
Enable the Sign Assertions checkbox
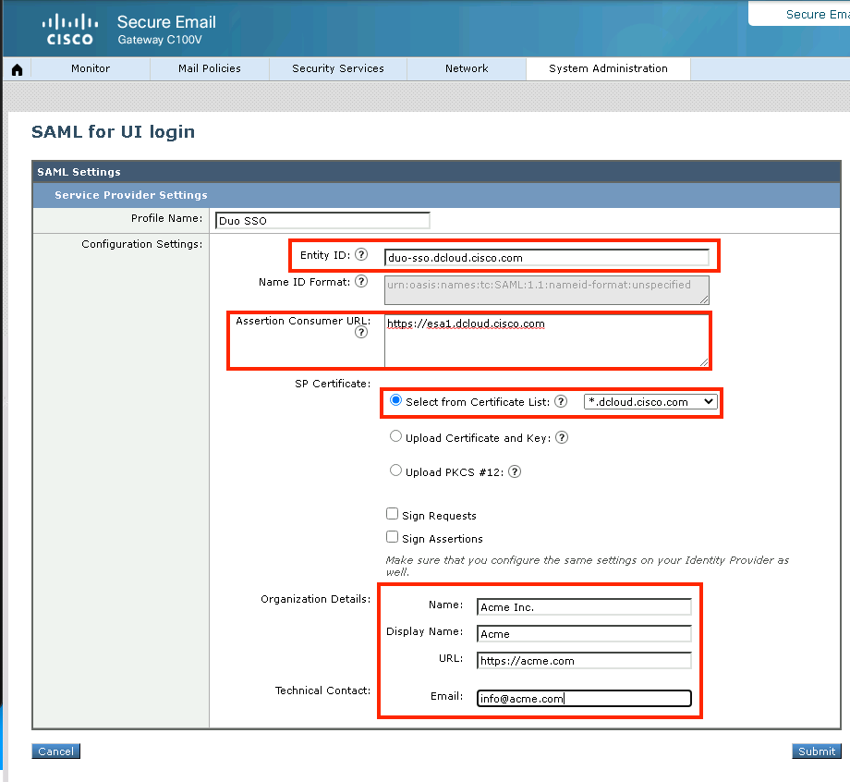(392, 538)
